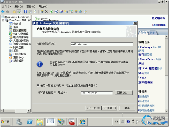Select 系统 in the tree
Screen dimensions: 169x127
point(16,51)
